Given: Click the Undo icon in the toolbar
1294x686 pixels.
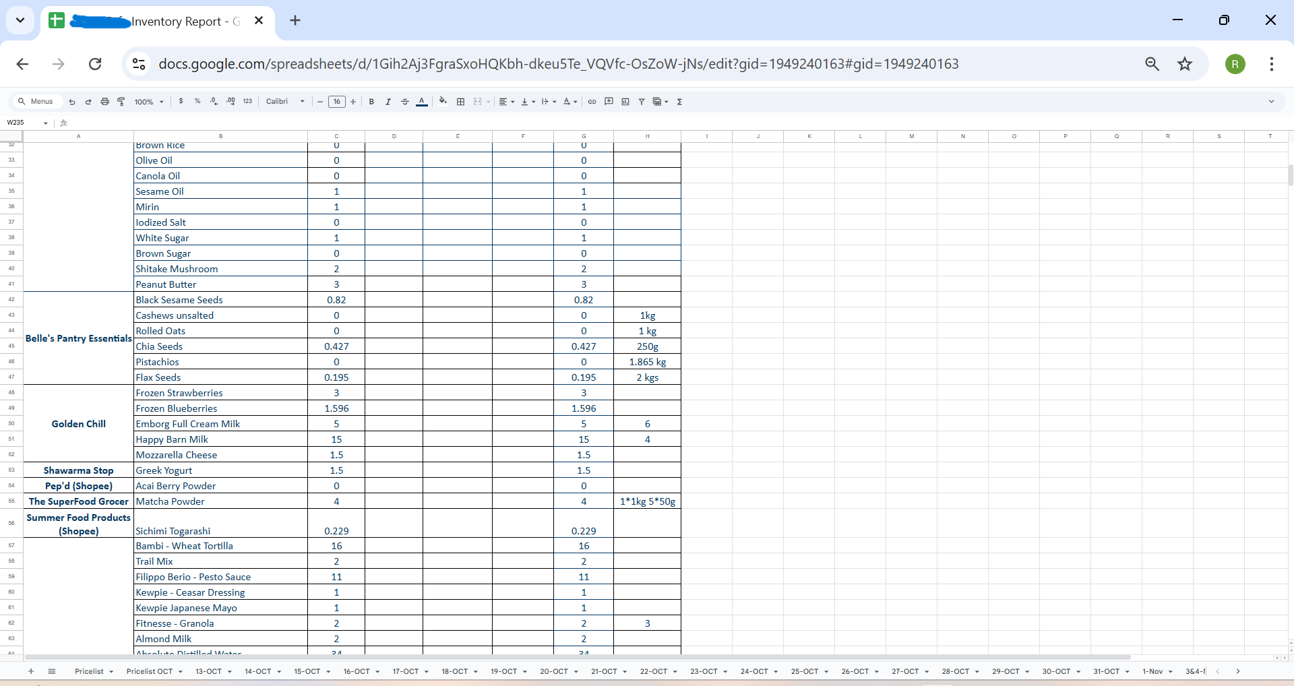Looking at the screenshot, I should [x=72, y=102].
